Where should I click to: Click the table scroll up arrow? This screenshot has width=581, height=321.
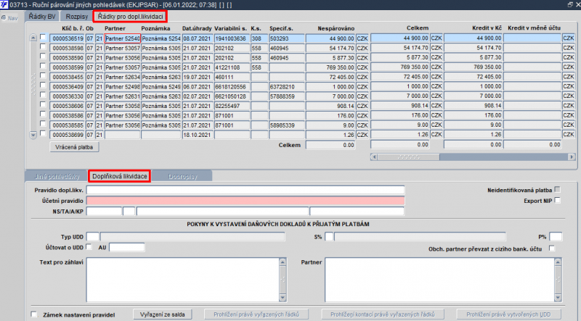33,38
